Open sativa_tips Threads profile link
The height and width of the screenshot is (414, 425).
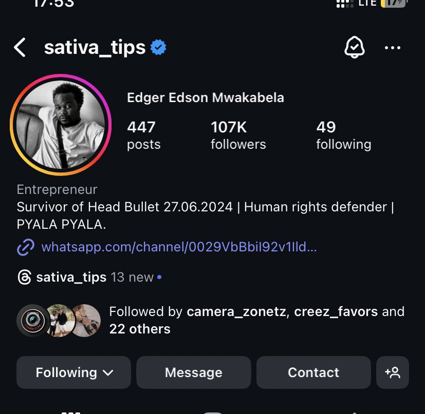tap(71, 278)
